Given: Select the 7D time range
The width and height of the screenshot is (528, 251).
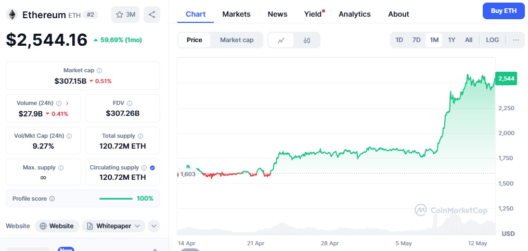Looking at the screenshot, I should tap(417, 40).
